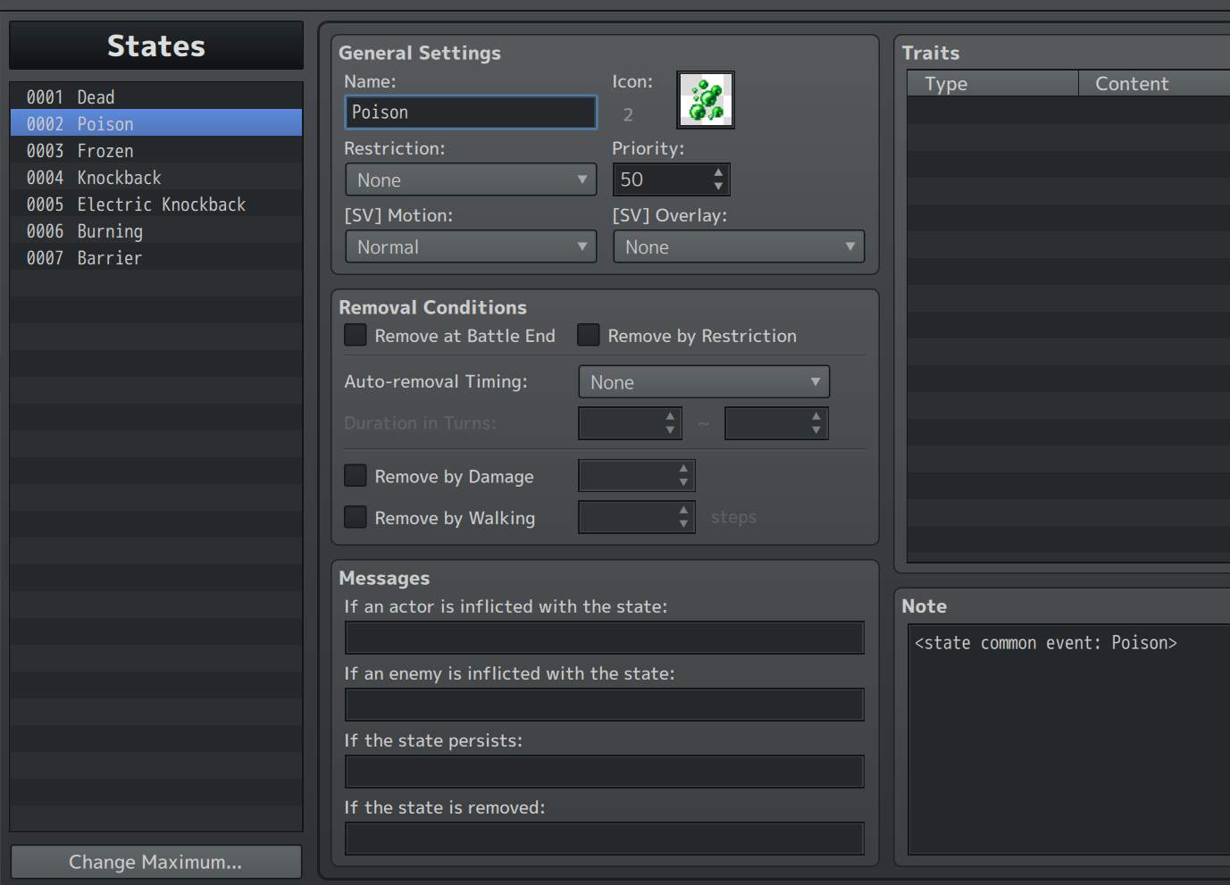Open the [SV] Motion dropdown

pyautogui.click(x=471, y=246)
